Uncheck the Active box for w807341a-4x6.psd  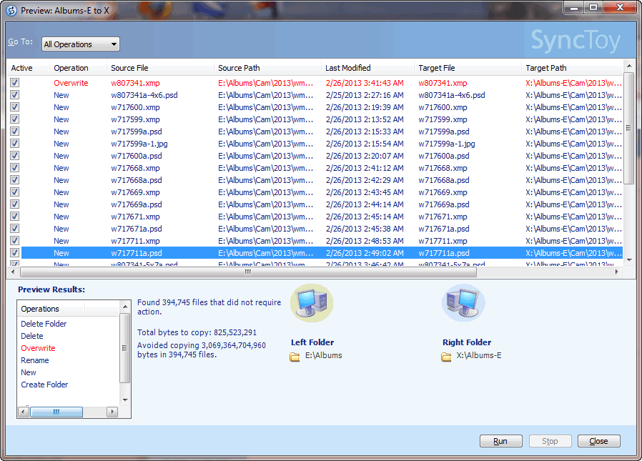15,95
